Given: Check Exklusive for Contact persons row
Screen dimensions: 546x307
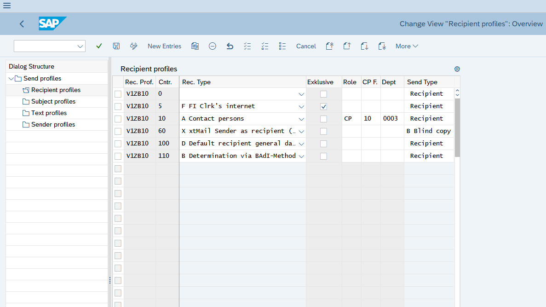Looking at the screenshot, I should pos(323,119).
